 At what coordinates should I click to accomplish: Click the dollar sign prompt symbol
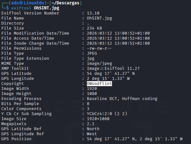pyautogui.click(x=8, y=8)
